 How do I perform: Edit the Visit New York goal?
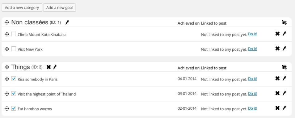[x=284, y=49]
